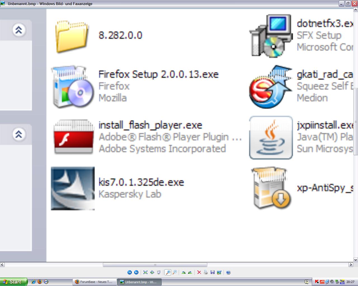Click the folder name '8.282.0.0'
This screenshot has width=358, height=286.
[120, 35]
